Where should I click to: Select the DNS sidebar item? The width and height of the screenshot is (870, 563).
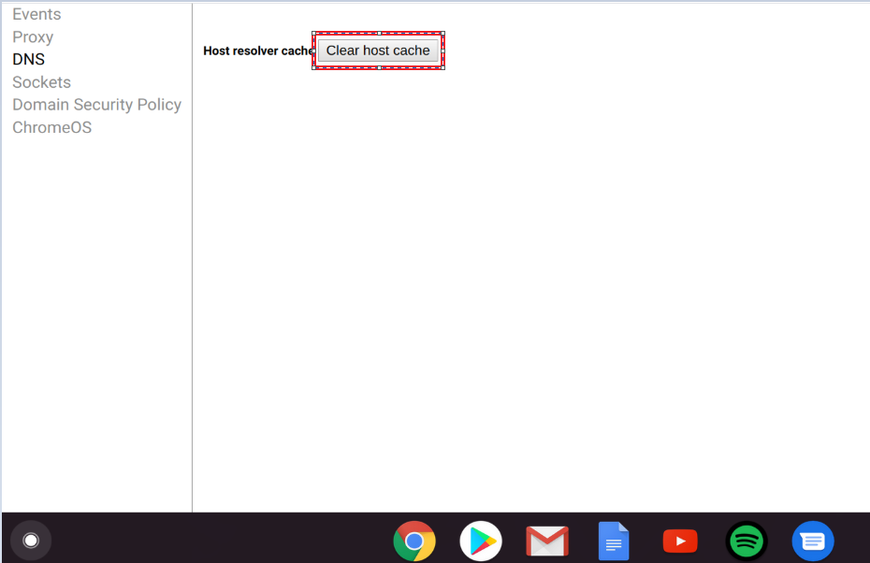tap(28, 59)
